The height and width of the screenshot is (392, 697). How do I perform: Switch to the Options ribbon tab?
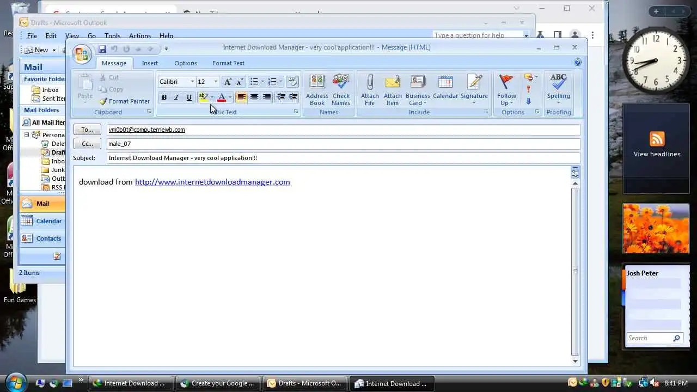pos(186,63)
